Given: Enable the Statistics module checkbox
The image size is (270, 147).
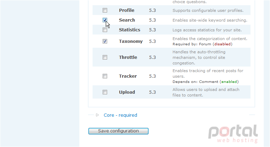Looking at the screenshot, I should [105, 30].
